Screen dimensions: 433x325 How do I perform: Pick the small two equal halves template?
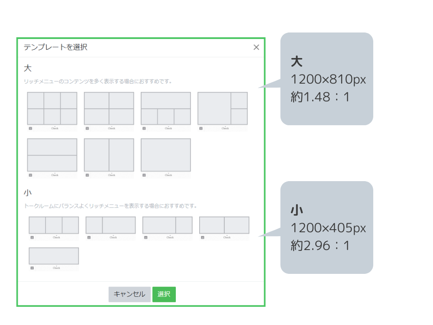pos(224,225)
